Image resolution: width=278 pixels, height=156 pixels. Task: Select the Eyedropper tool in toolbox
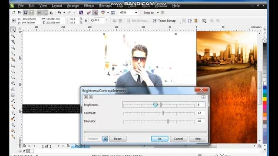point(13,119)
